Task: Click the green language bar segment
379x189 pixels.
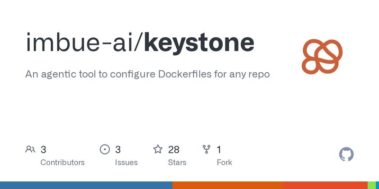Action: (x=372, y=185)
